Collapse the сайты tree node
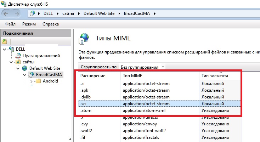 click(x=11, y=62)
